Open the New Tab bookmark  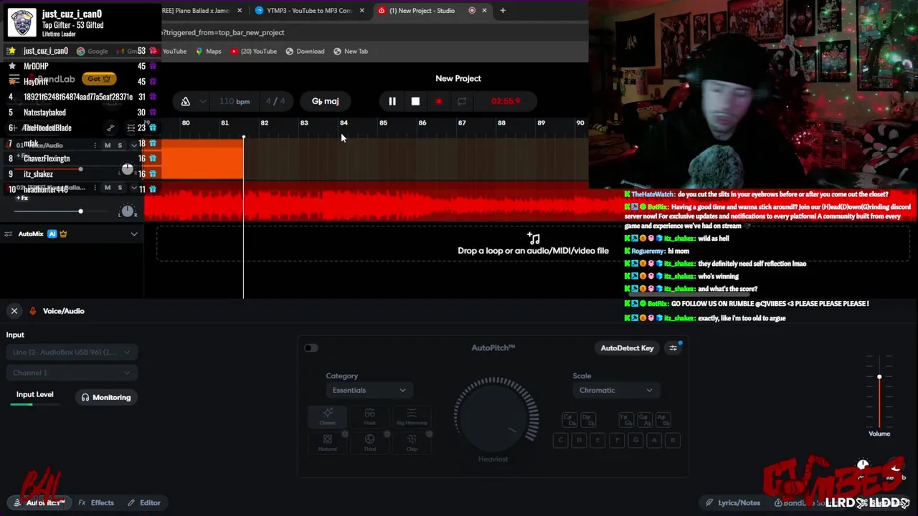click(351, 51)
